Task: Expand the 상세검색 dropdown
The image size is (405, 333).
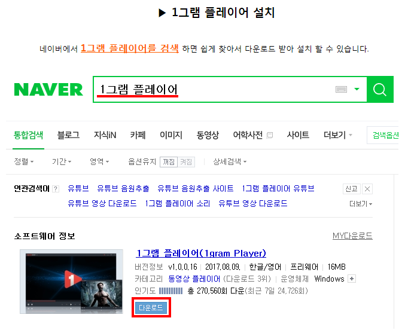Action: (230, 161)
